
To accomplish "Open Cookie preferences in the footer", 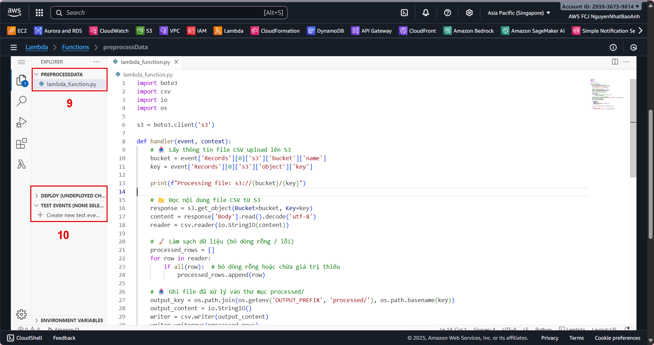I will (x=617, y=338).
